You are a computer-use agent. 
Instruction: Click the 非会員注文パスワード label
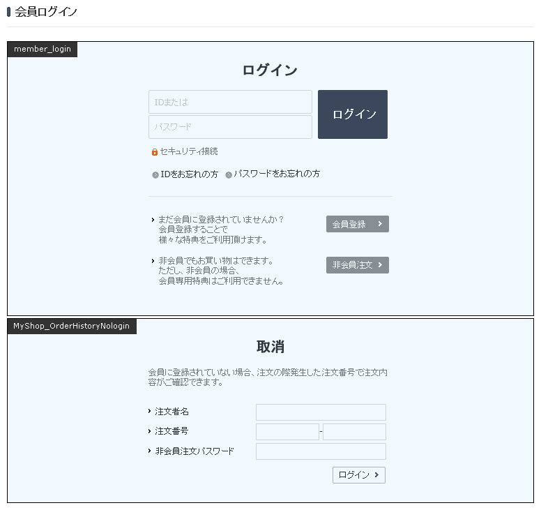(195, 451)
